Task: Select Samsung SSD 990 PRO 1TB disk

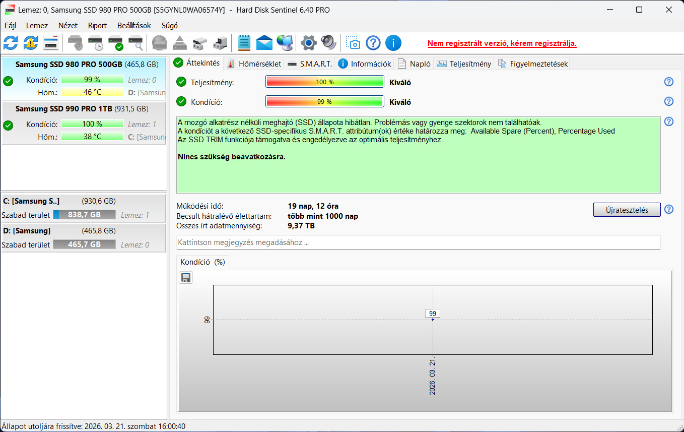Action: coord(84,123)
